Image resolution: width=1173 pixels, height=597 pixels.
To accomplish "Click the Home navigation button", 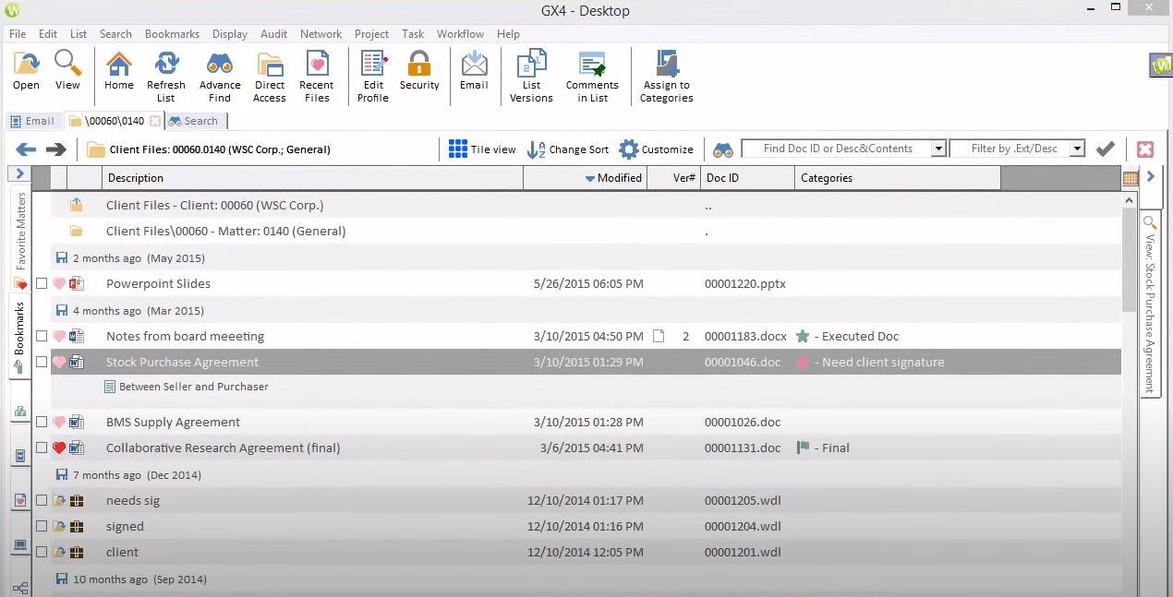I will click(x=118, y=76).
